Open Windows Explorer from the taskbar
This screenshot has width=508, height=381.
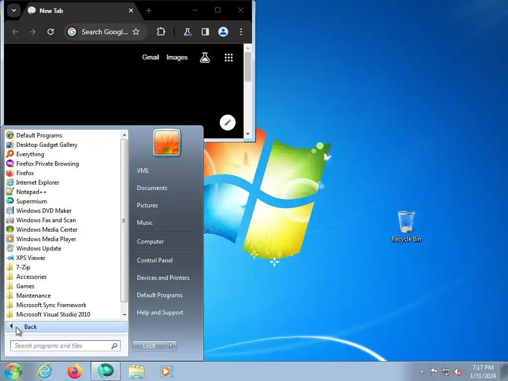pos(136,371)
